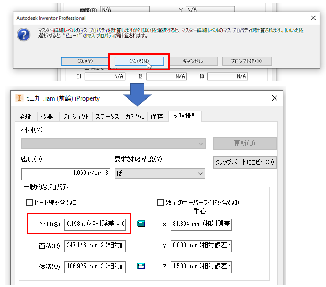
Task: Click the I2 N/A field
Action: 166,76
